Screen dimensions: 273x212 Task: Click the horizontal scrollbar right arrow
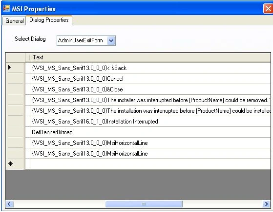(266, 204)
